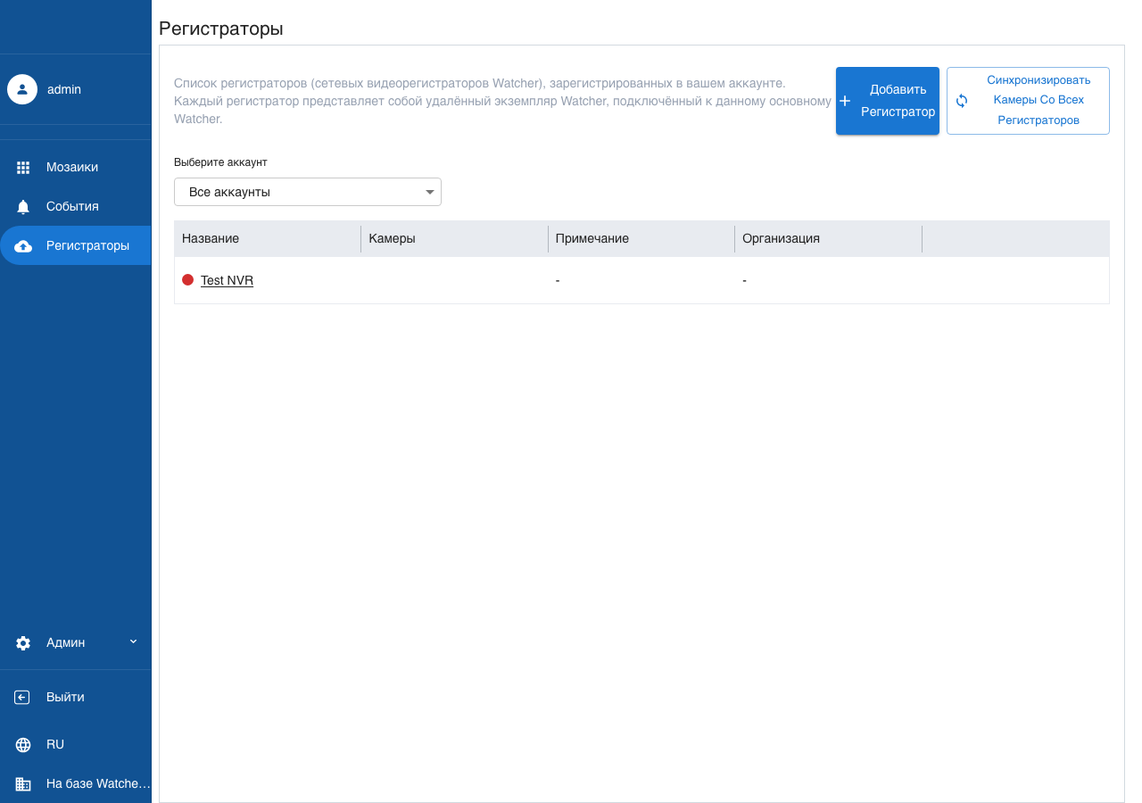Image resolution: width=1142 pixels, height=803 pixels.
Task: Click the admin user avatar icon
Action: [x=22, y=89]
